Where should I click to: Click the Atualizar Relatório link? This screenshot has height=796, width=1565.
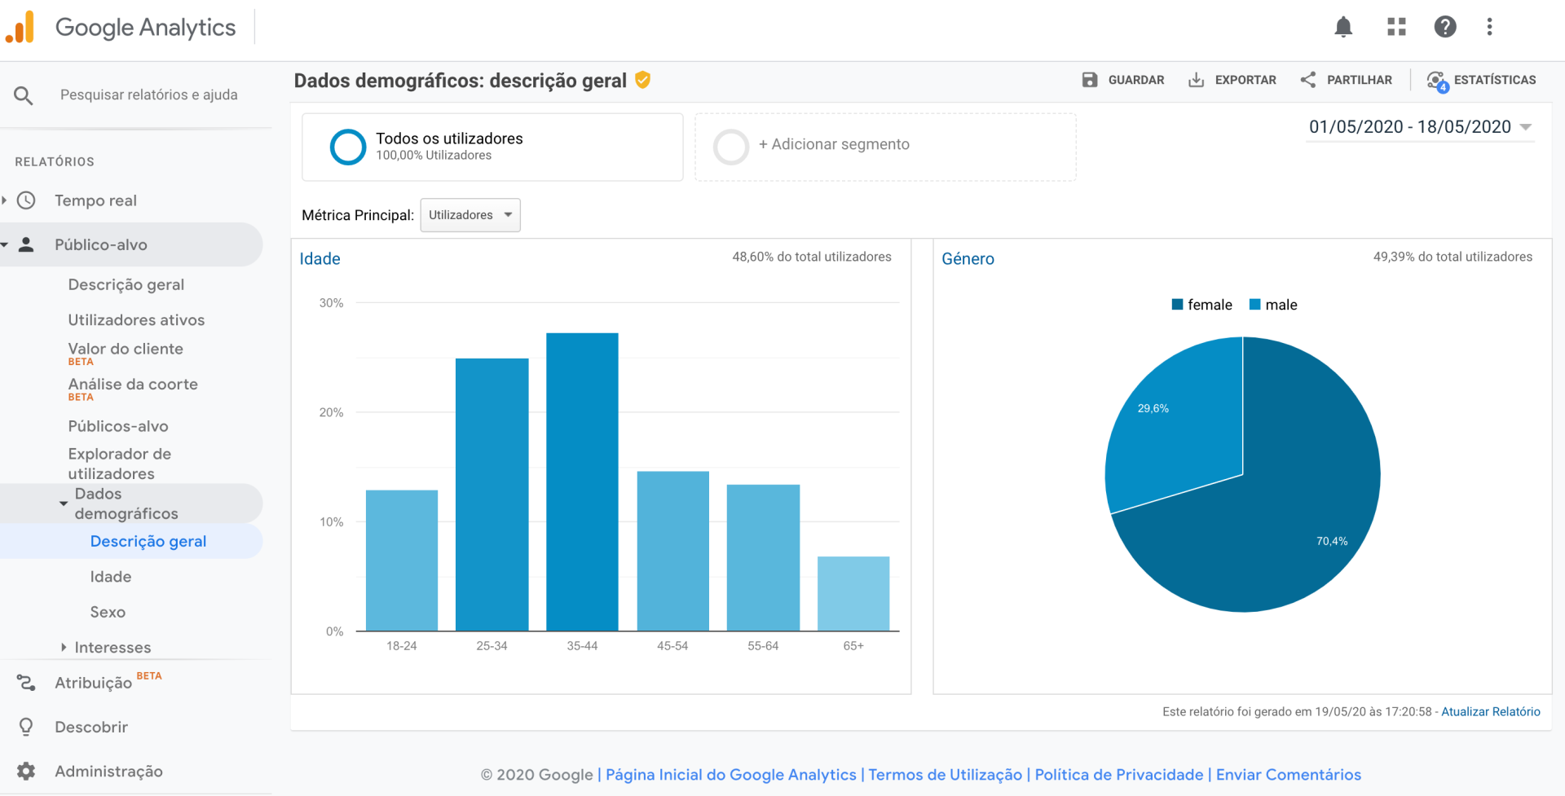[x=1491, y=712]
